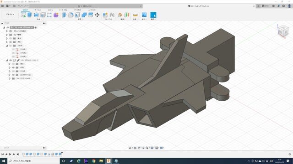This screenshot has width=293, height=164.
Task: Expand the Named Views node
Action: pyautogui.click(x=7, y=35)
